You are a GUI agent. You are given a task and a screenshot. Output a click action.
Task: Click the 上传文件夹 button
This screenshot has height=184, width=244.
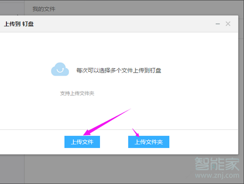pyautogui.click(x=149, y=142)
